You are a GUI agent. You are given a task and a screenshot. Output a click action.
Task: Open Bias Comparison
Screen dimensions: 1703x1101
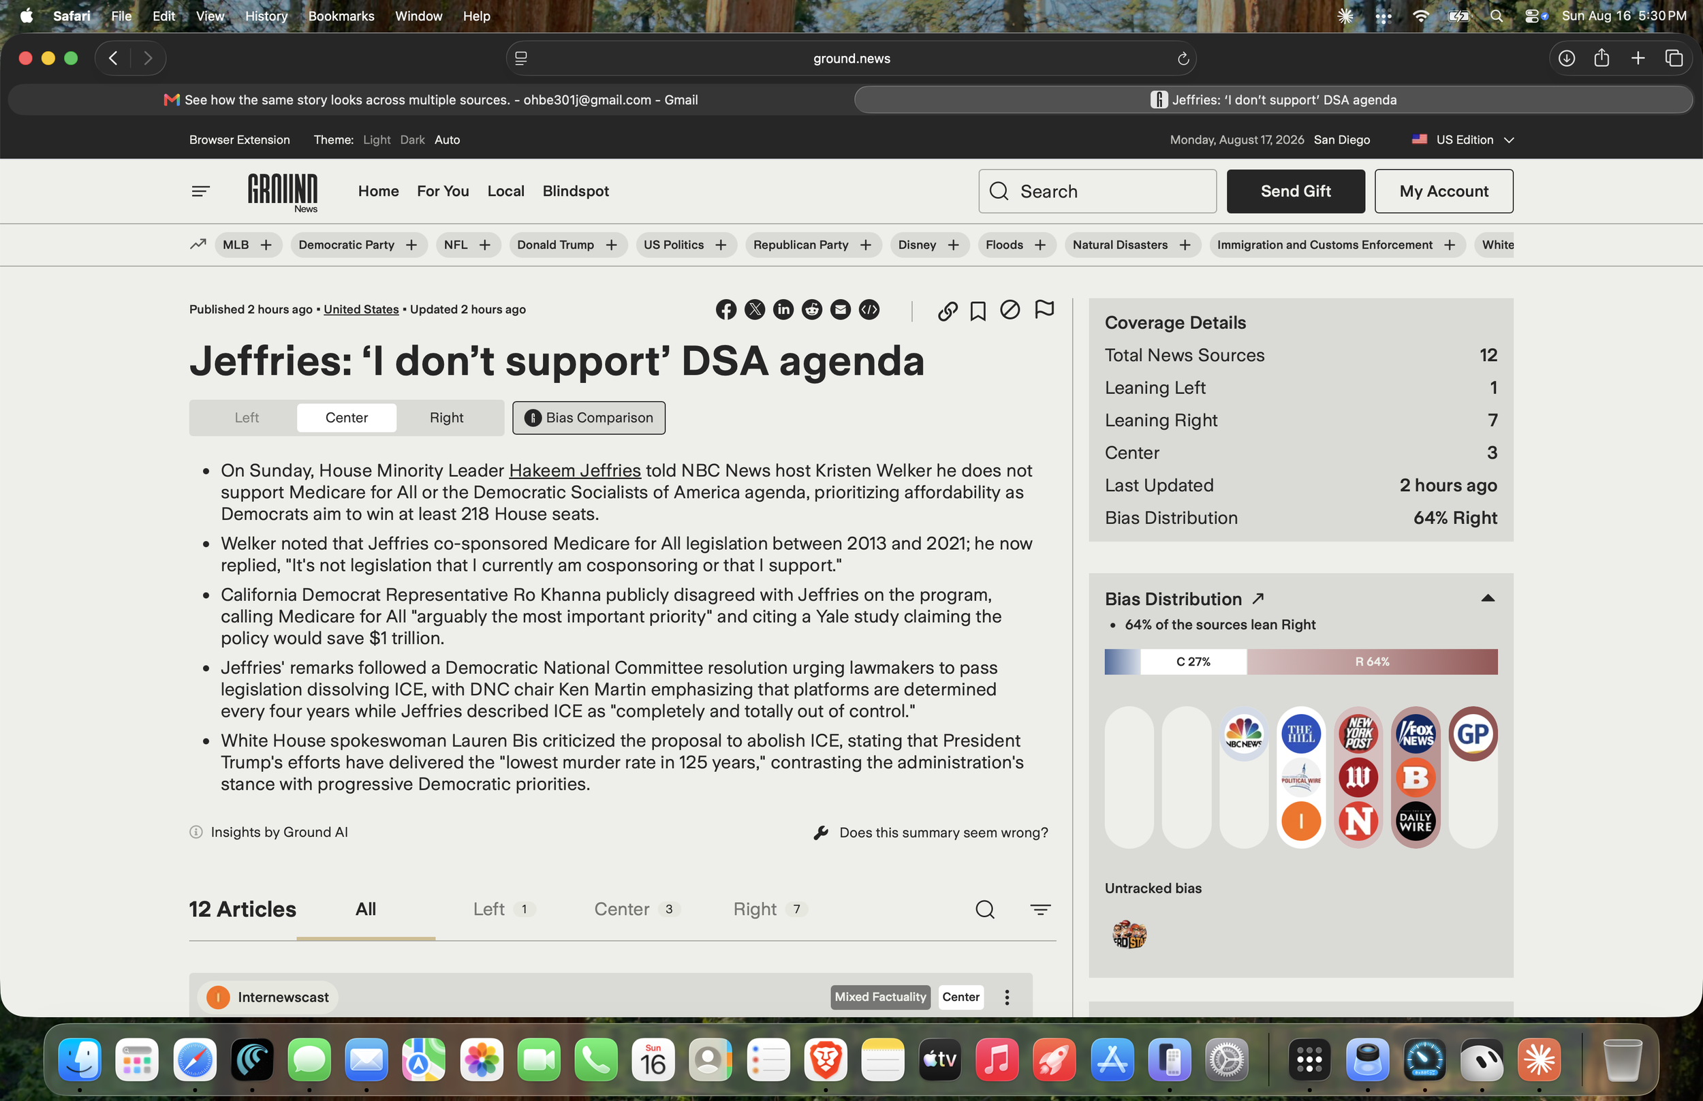pos(589,418)
